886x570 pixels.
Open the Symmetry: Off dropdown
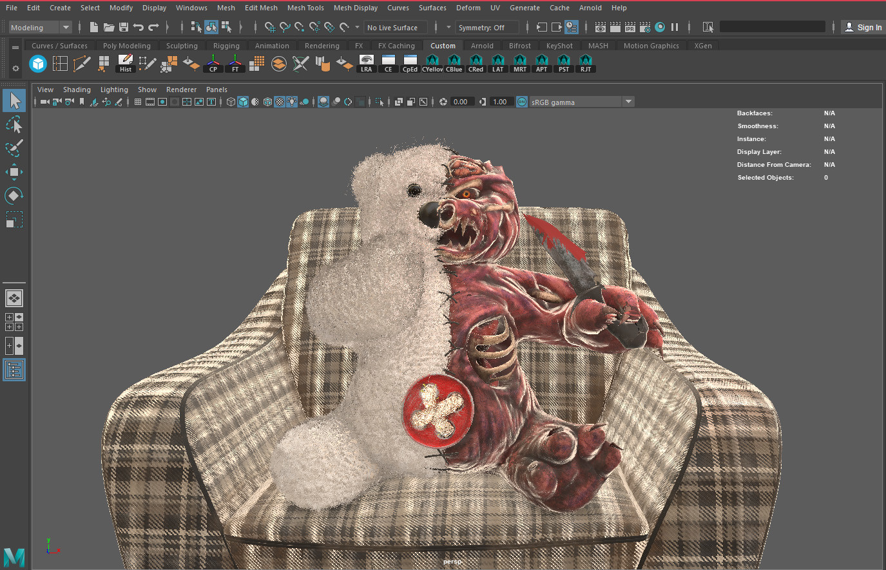pos(486,27)
